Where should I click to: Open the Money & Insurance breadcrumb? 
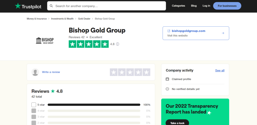coord(37,19)
